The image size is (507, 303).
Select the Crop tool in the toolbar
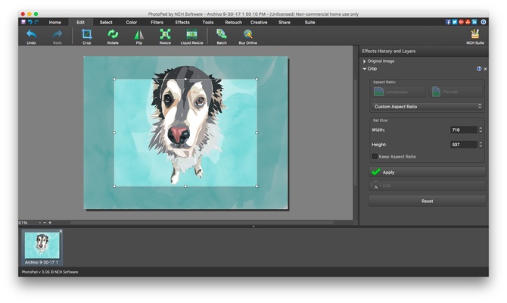87,36
